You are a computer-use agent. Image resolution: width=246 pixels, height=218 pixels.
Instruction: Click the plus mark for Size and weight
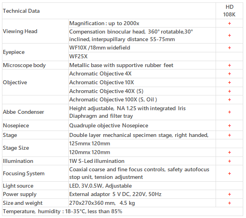(x=229, y=203)
